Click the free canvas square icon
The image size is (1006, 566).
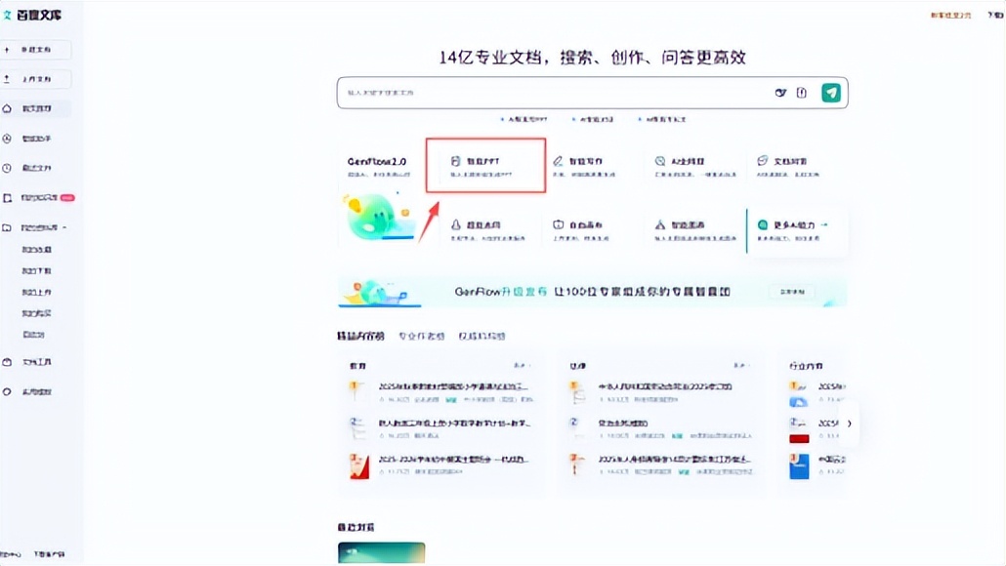(558, 224)
